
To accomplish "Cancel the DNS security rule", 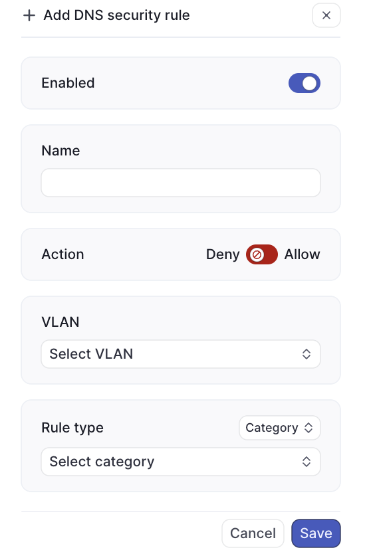I will point(253,533).
